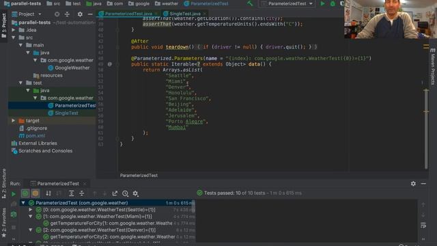Close the ParameterizedTest.java editor tab
Viewport: 437px width, 246px height.
point(156,14)
